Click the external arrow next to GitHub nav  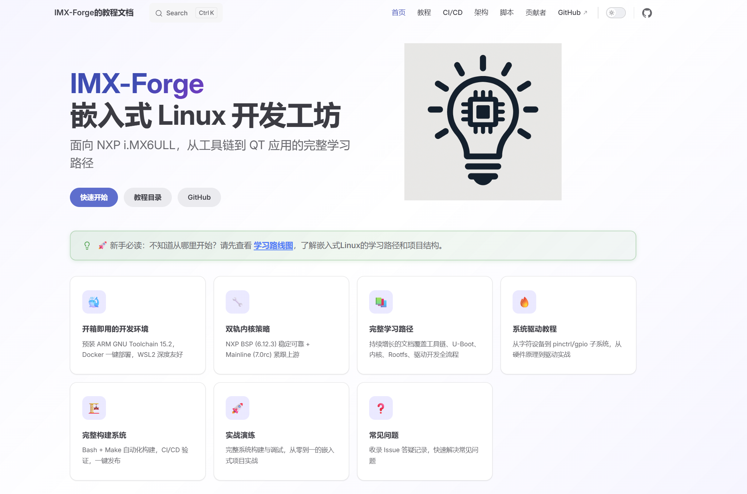coord(585,13)
